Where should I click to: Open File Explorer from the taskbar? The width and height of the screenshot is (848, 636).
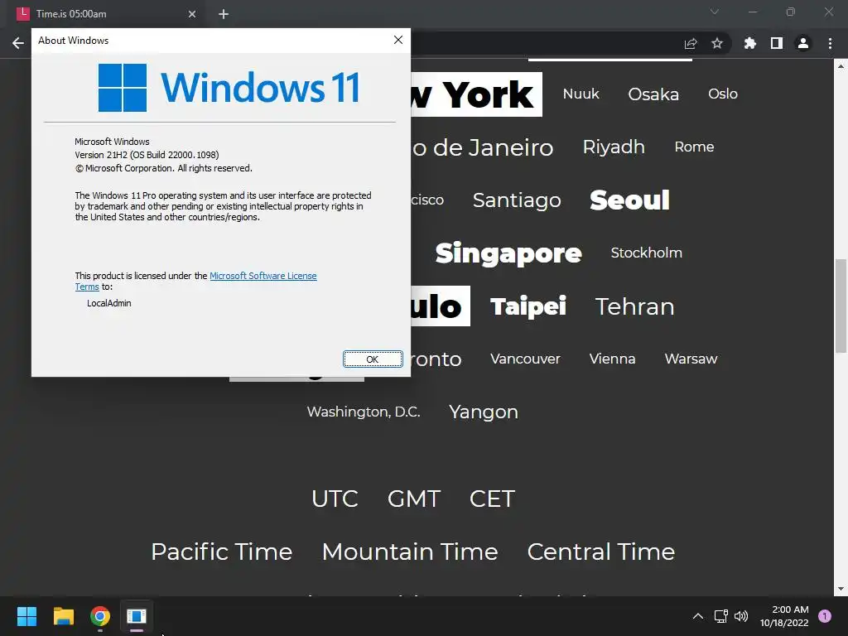pos(63,616)
